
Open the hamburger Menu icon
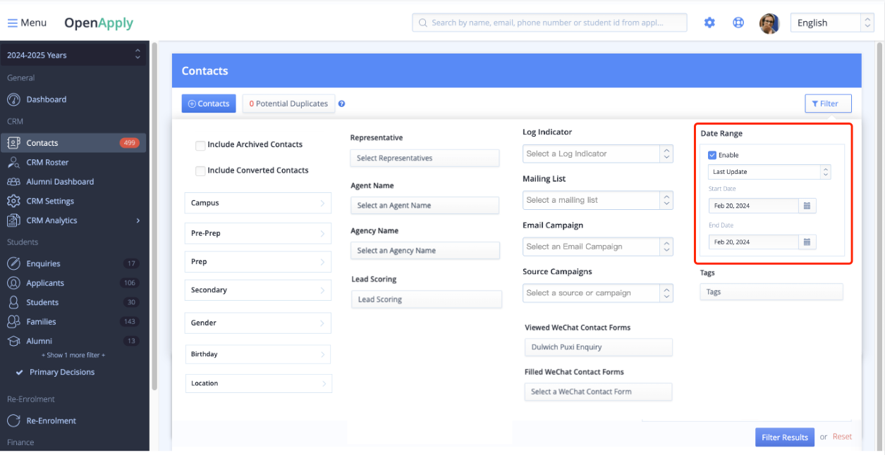click(13, 23)
